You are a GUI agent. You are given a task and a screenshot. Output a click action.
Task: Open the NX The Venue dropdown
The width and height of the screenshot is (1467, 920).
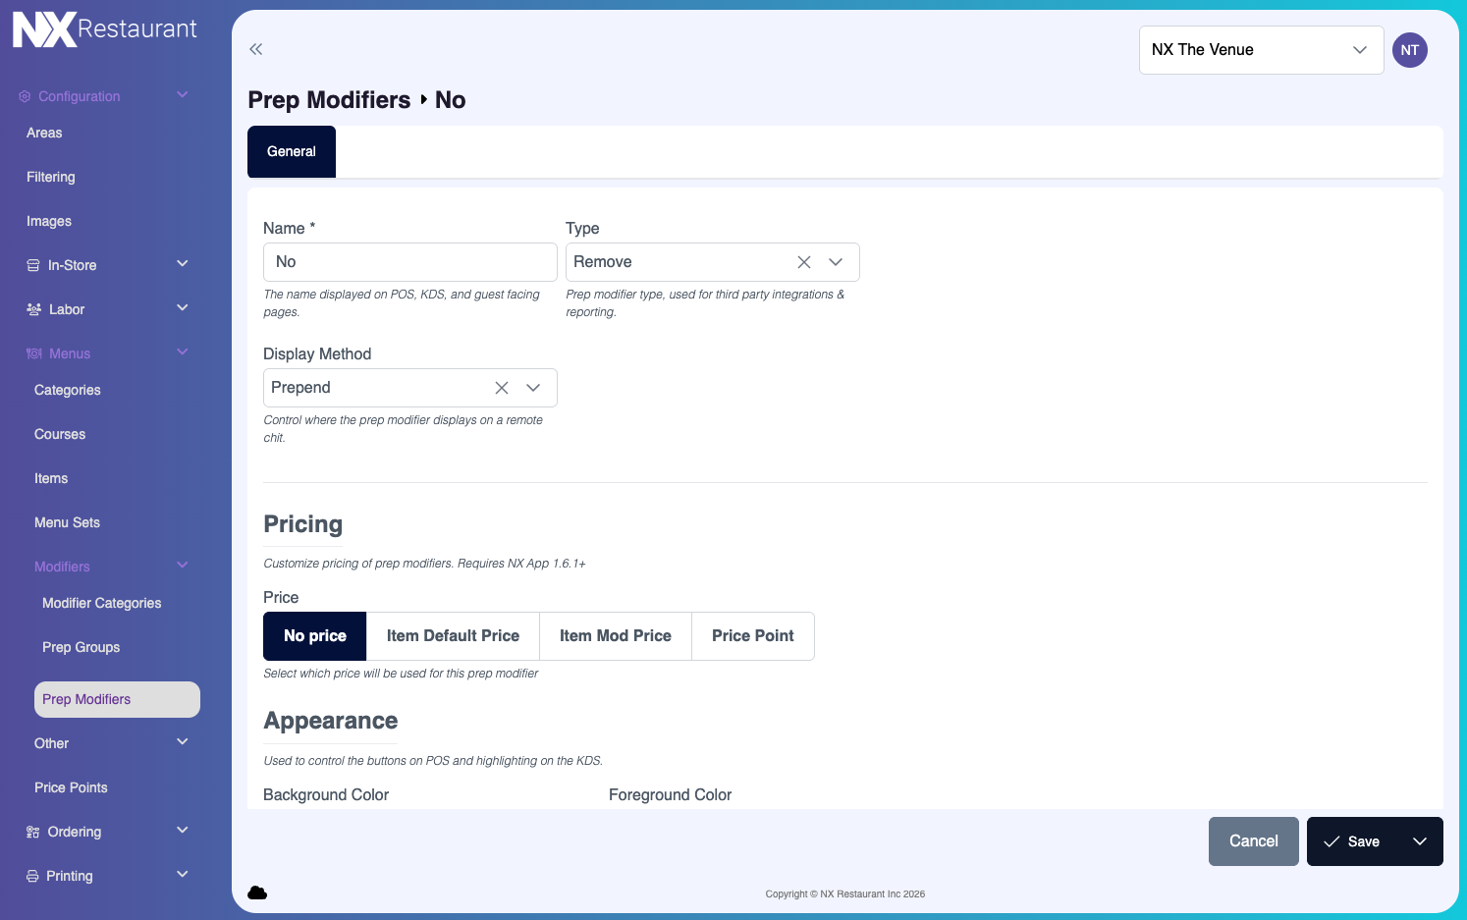pos(1261,50)
